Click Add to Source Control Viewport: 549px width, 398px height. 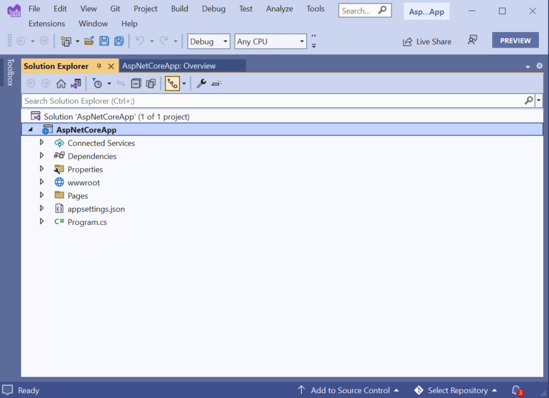tap(350, 390)
